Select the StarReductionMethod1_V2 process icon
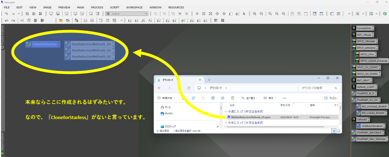Image resolution: width=389 pixels, height=157 pixels. (x=89, y=44)
